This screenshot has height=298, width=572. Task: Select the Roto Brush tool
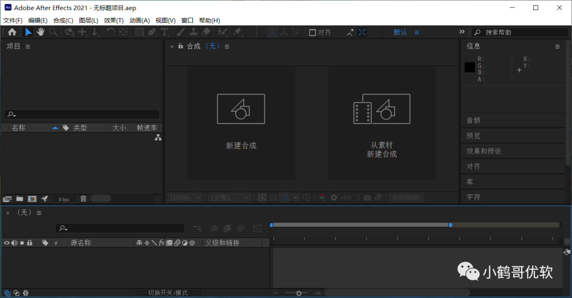(x=222, y=32)
